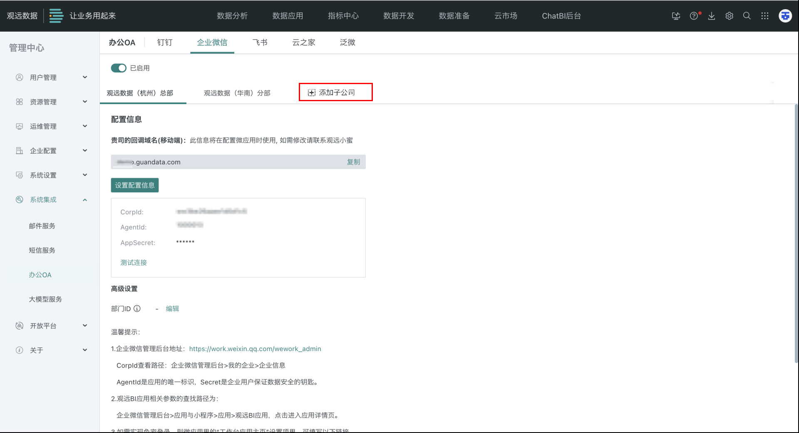Image resolution: width=799 pixels, height=433 pixels.
Task: Switch to the 钉钉 tab
Action: (165, 42)
